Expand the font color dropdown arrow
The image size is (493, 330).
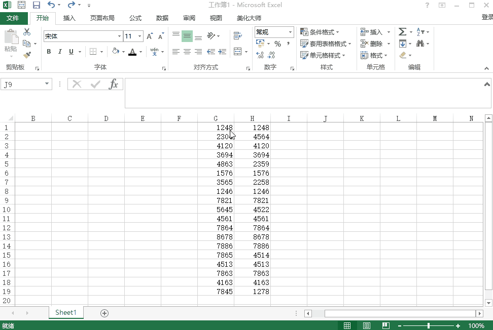140,52
